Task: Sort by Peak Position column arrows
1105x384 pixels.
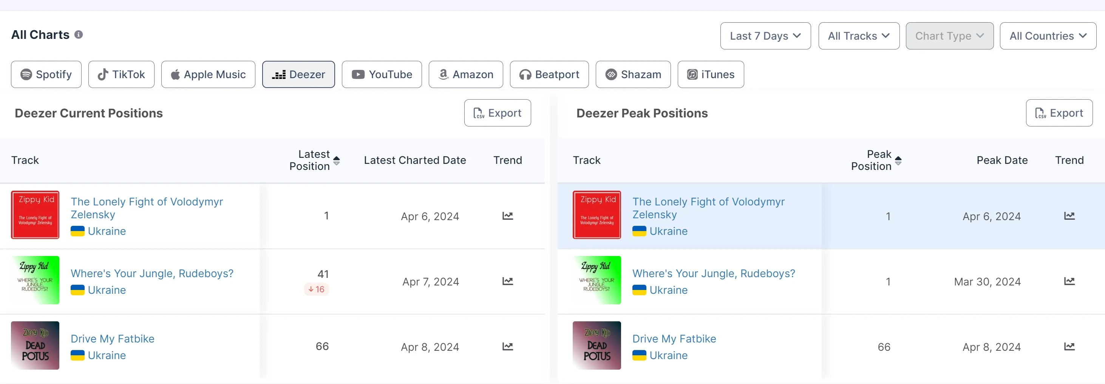Action: [898, 160]
